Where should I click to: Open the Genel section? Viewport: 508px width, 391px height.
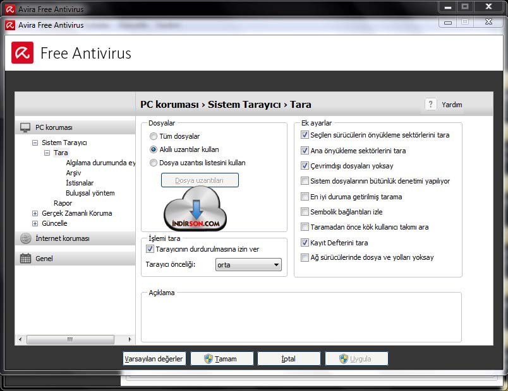click(75, 259)
